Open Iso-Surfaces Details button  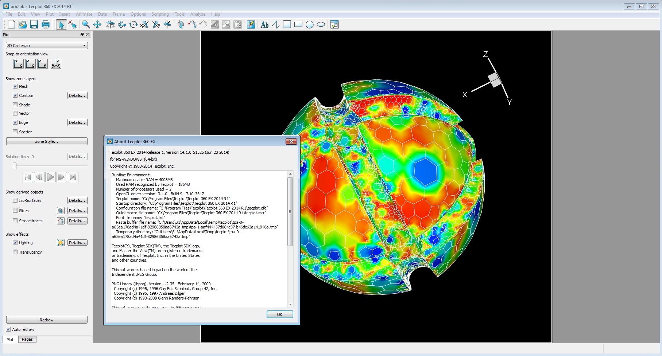(x=77, y=200)
